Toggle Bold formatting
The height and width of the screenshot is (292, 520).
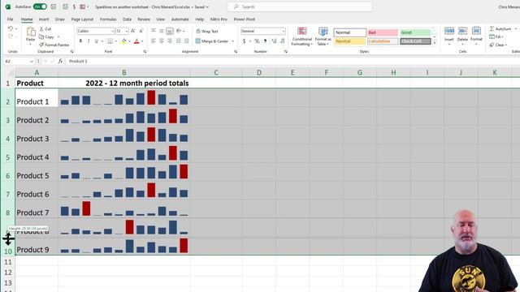click(x=80, y=41)
